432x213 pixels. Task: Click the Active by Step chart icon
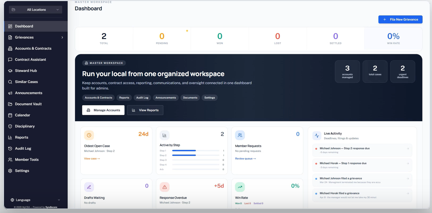click(x=164, y=135)
